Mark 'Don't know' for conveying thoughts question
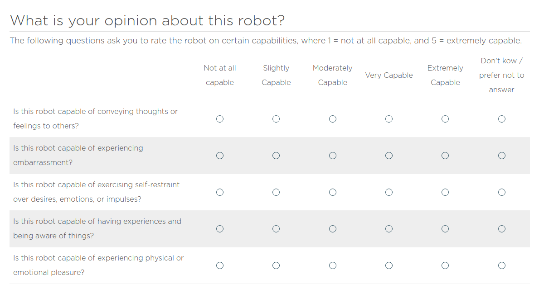 [501, 119]
